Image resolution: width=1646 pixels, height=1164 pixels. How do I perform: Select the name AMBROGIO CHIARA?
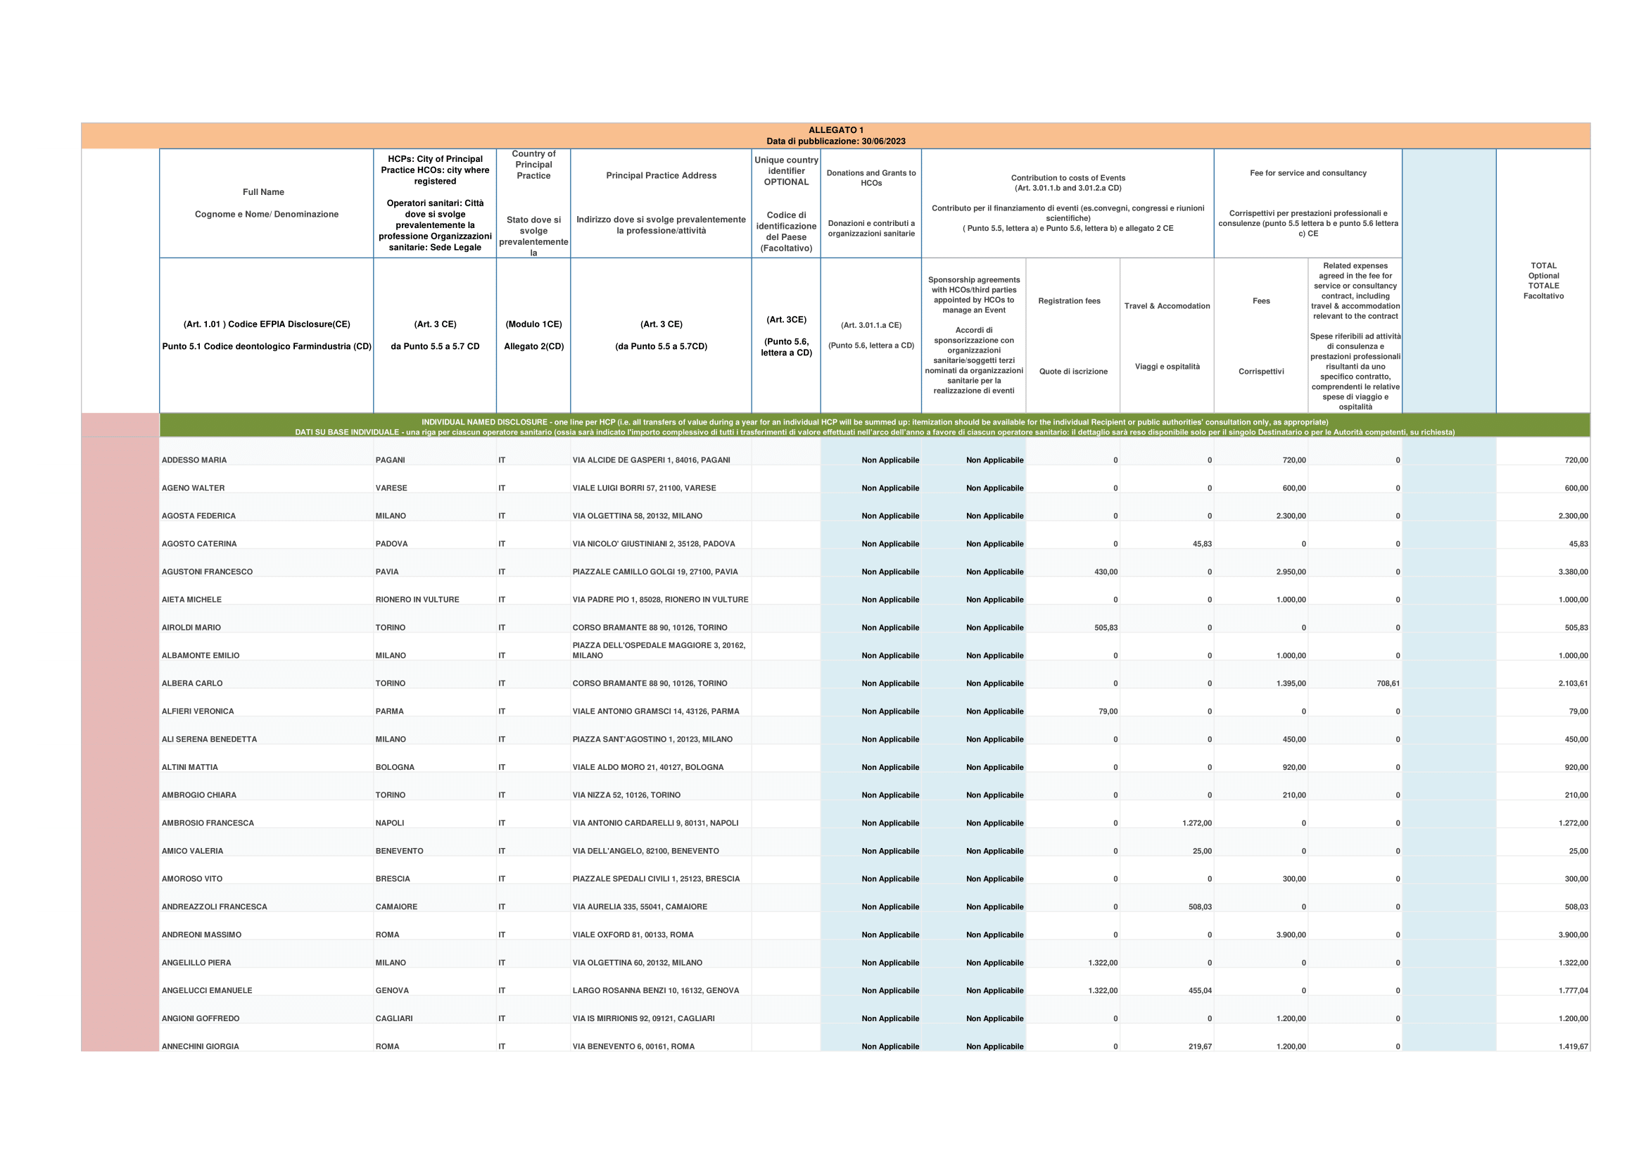pyautogui.click(x=198, y=796)
